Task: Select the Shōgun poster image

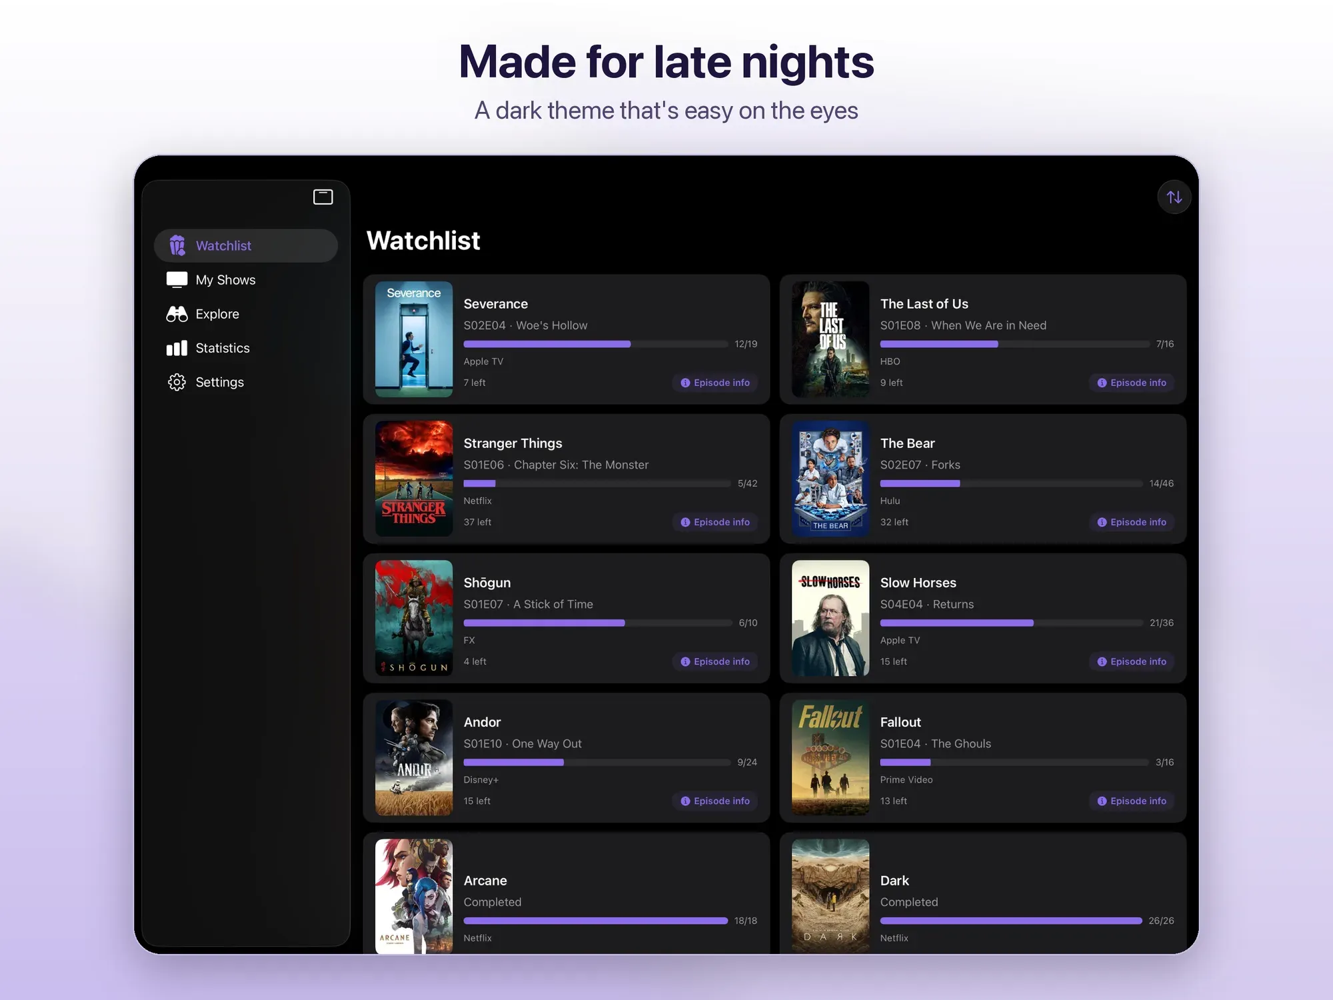Action: pyautogui.click(x=414, y=618)
